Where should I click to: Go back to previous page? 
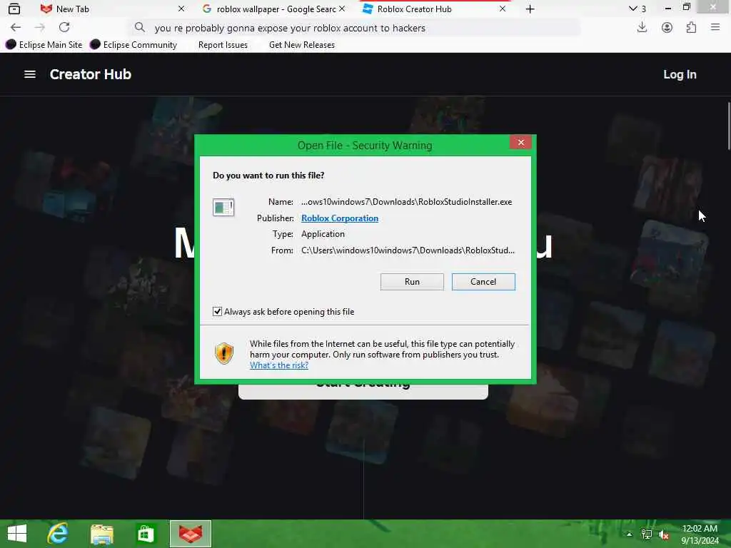(x=16, y=28)
